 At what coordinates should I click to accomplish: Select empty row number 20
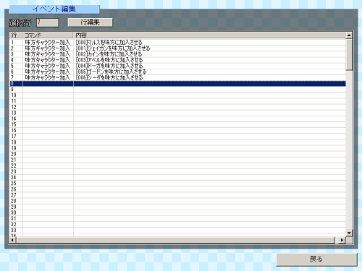[x=177, y=154]
